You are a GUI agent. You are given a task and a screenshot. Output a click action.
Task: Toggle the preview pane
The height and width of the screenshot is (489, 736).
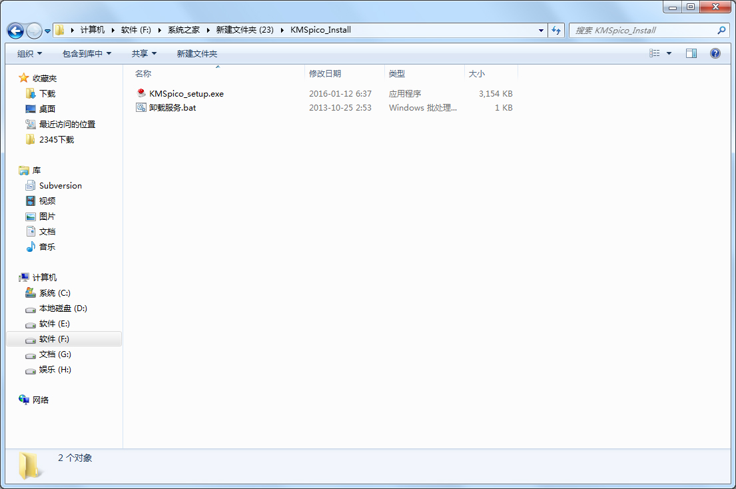click(691, 53)
